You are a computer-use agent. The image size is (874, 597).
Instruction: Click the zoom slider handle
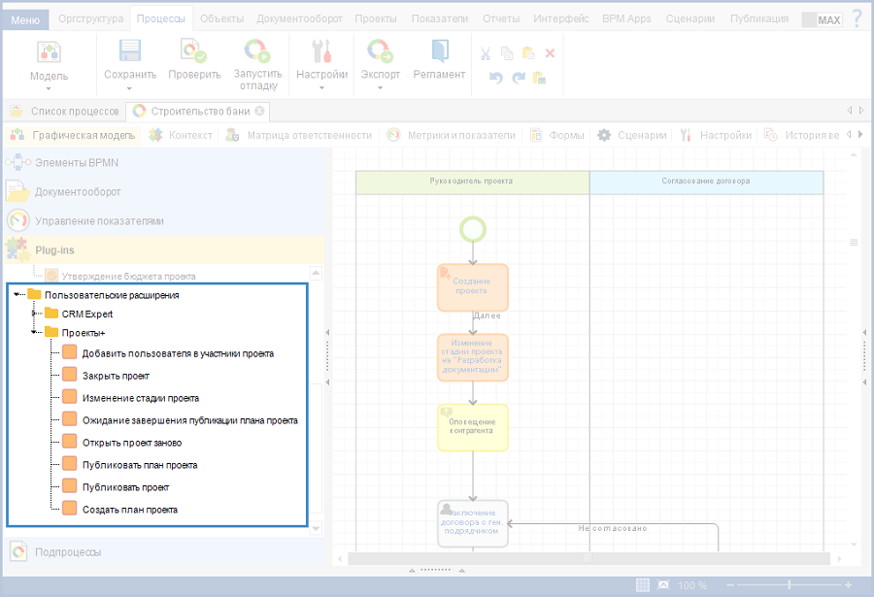(x=789, y=585)
